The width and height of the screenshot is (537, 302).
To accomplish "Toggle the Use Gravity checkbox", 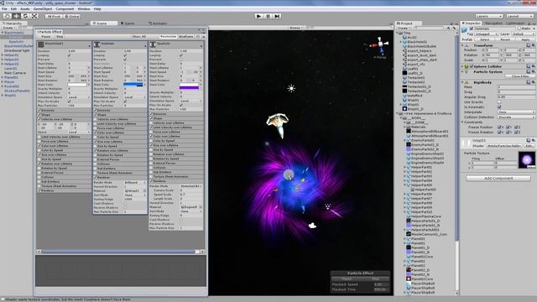I will [499, 102].
